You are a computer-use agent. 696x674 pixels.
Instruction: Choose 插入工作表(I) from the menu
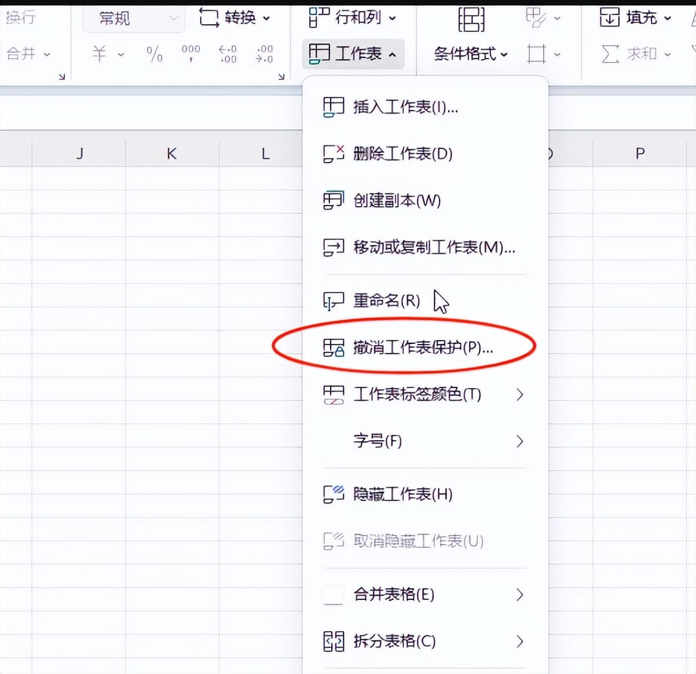pyautogui.click(x=405, y=107)
